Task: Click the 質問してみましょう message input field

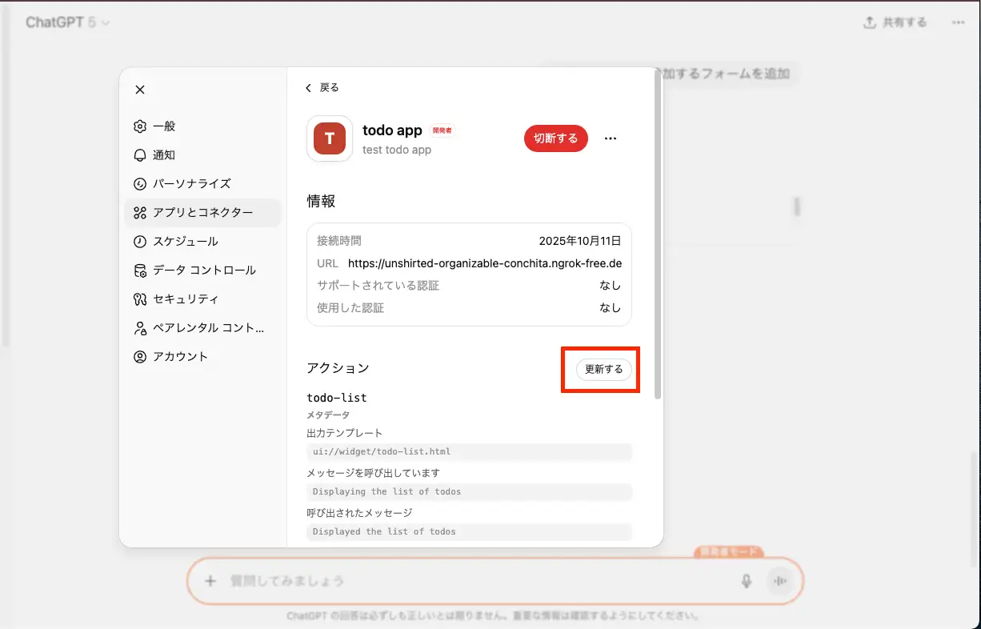Action: (x=480, y=581)
